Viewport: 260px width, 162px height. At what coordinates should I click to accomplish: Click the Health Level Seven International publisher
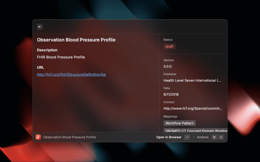click(192, 81)
